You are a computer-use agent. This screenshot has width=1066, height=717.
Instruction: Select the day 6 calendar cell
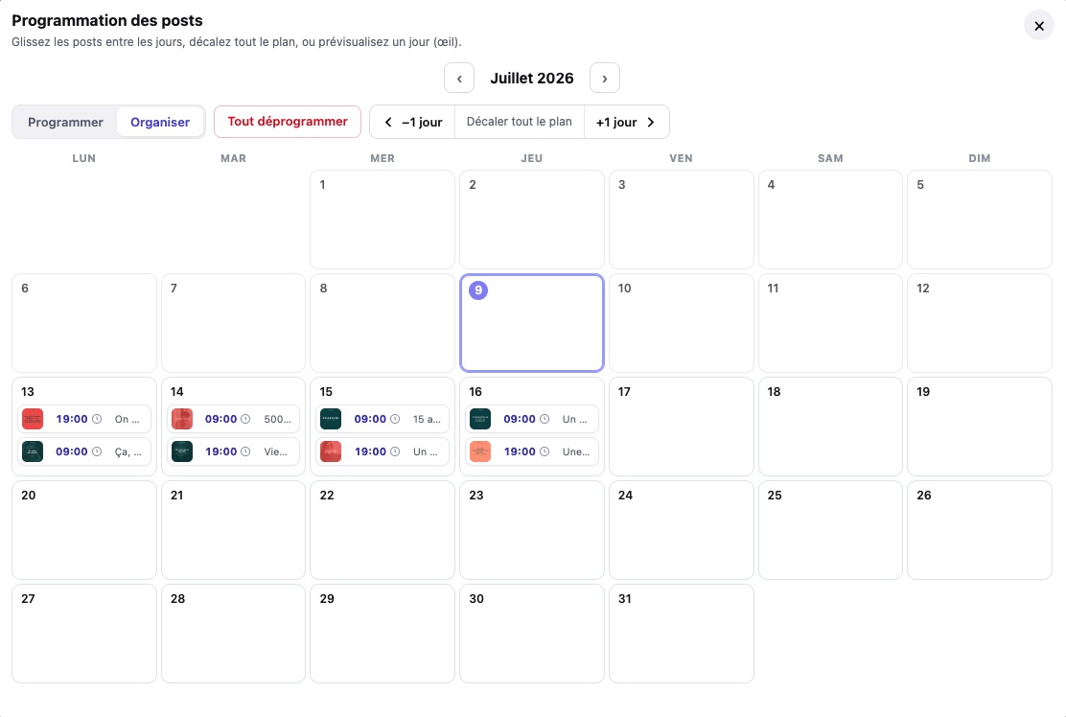[x=84, y=323]
